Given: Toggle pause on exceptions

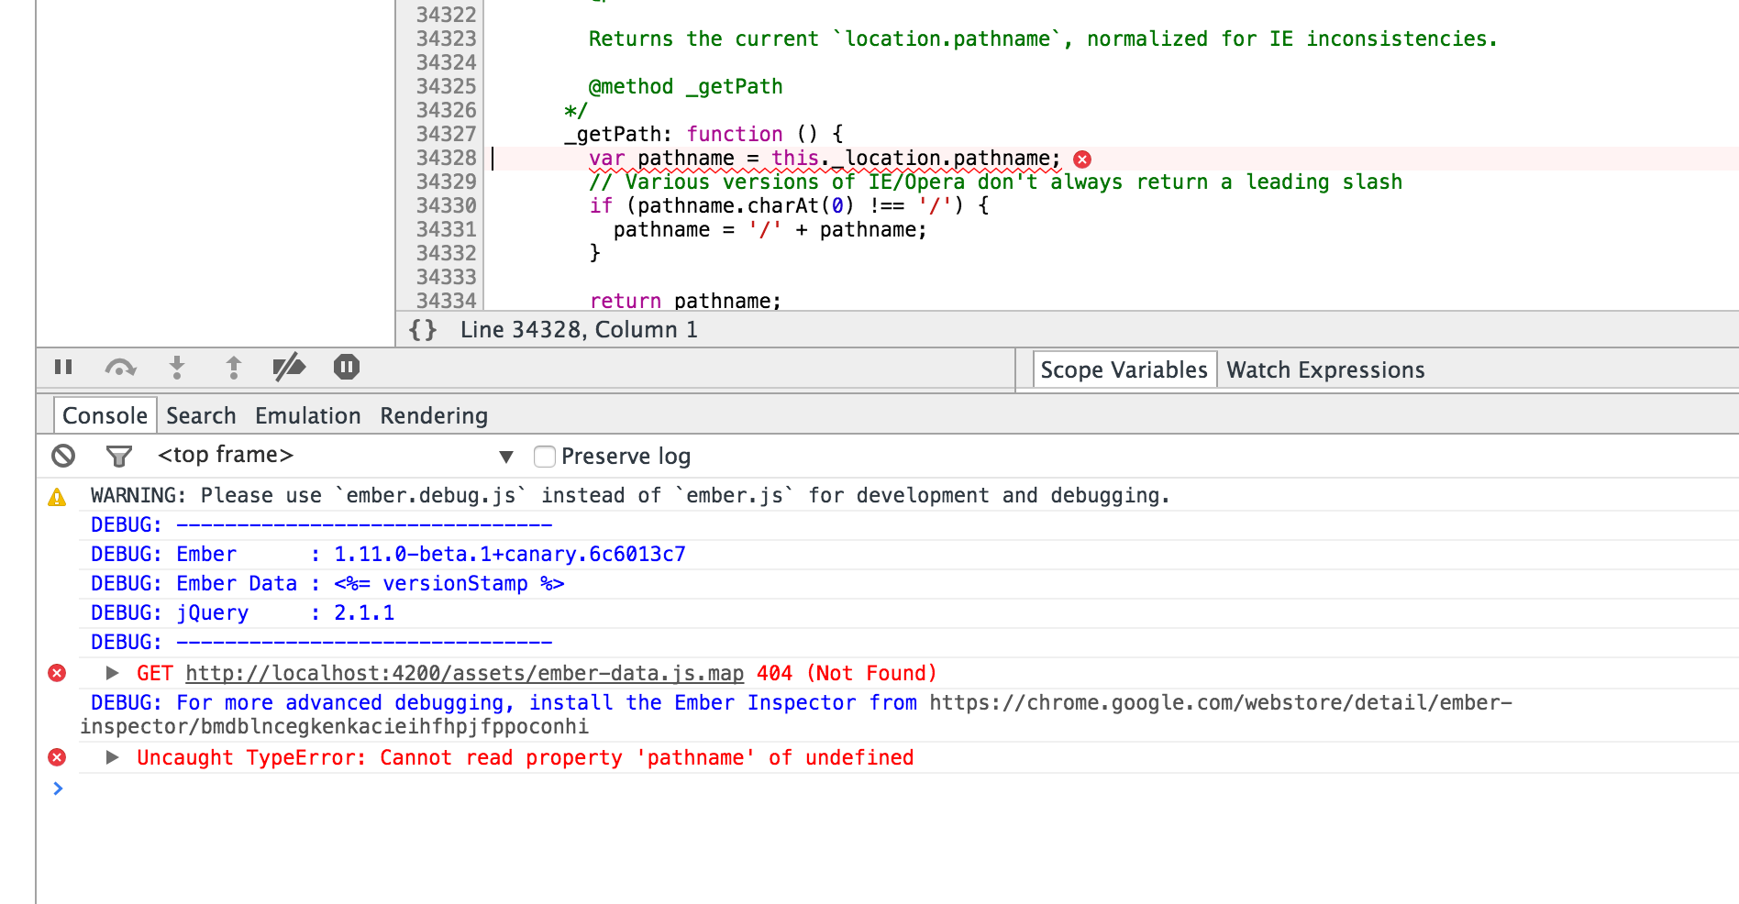Looking at the screenshot, I should pos(347,368).
